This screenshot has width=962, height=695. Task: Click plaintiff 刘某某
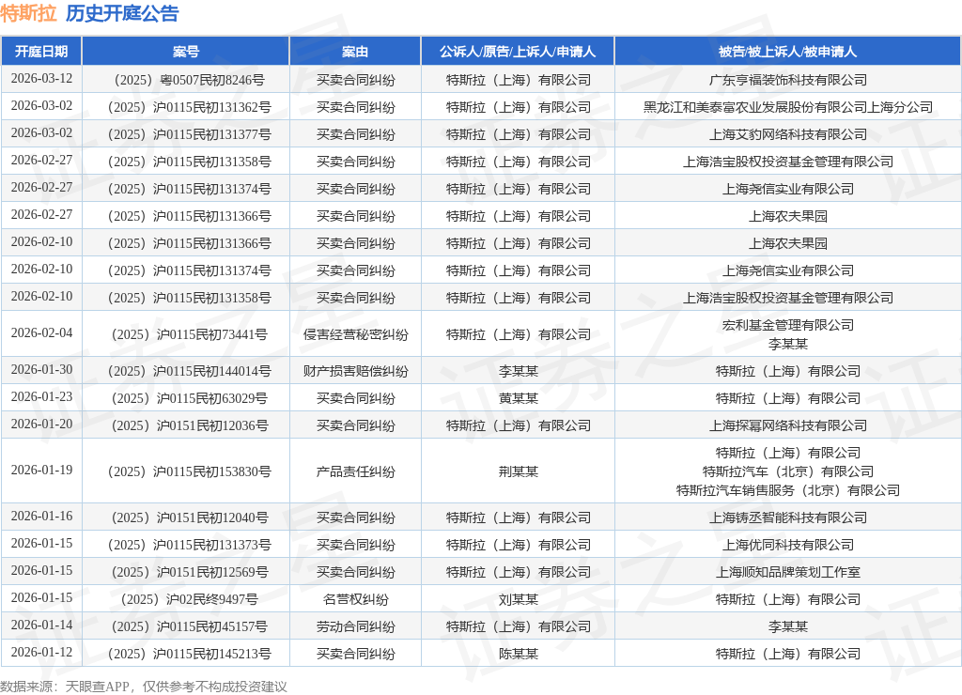[518, 599]
